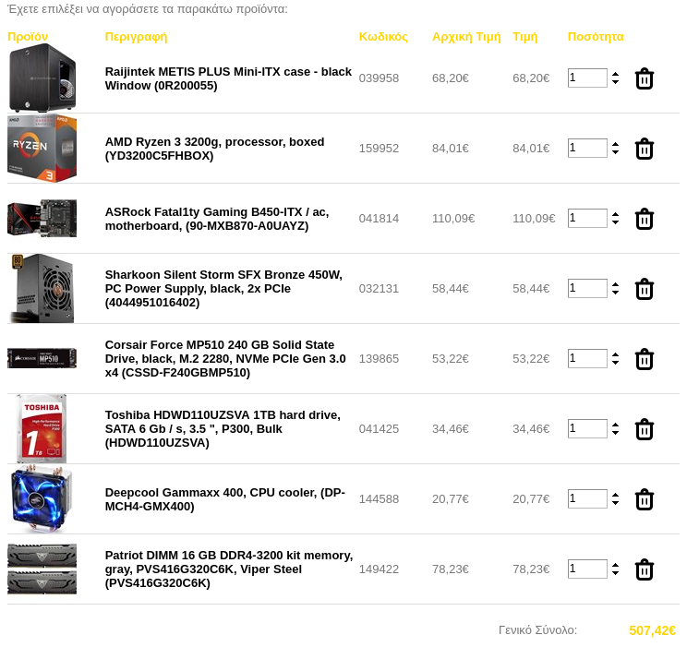The height and width of the screenshot is (647, 687).
Task: Focus quantity field for Patriot memory
Action: [587, 569]
